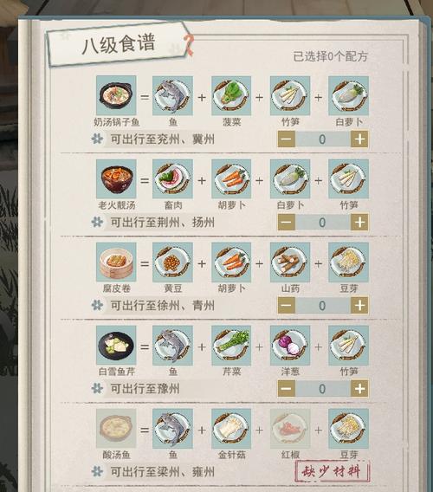Tap the 菠菜 ingredient icon

pyautogui.click(x=231, y=95)
